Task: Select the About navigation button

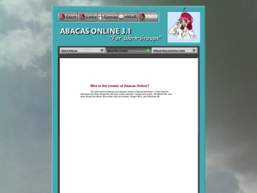Action: [x=148, y=17]
